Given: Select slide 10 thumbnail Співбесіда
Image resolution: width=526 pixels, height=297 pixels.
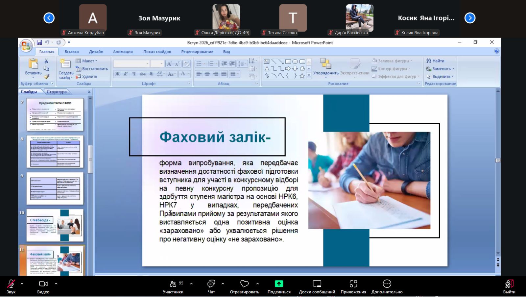Looking at the screenshot, I should 55,225.
